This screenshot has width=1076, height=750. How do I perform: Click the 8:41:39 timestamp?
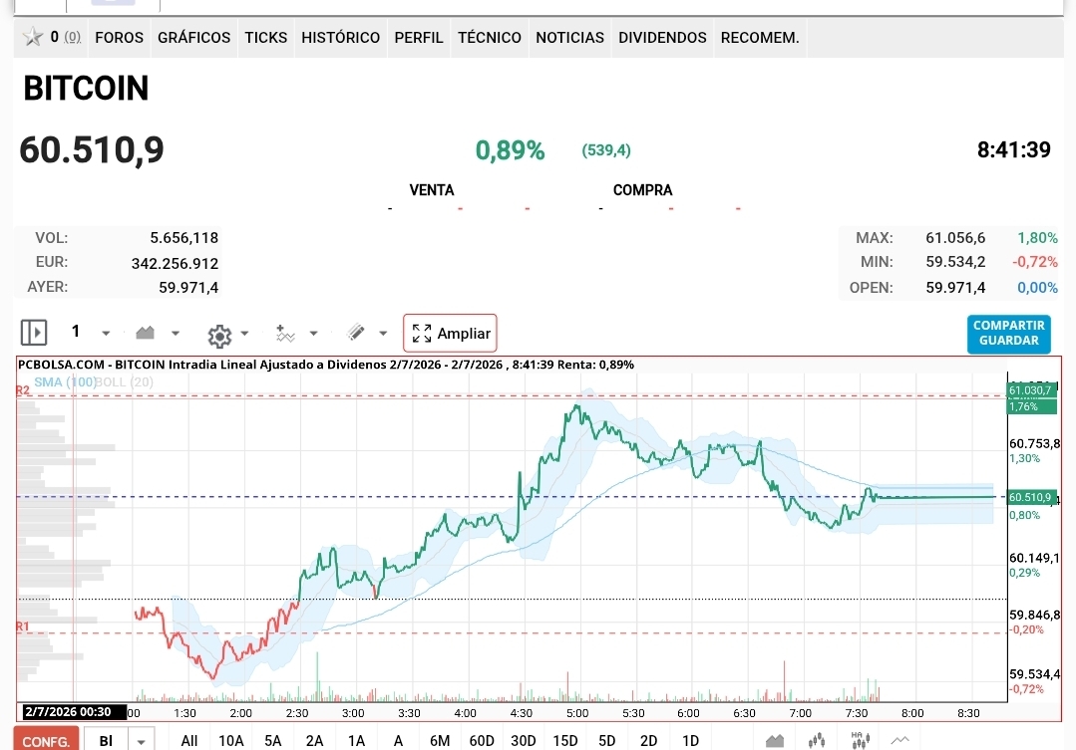(1013, 149)
